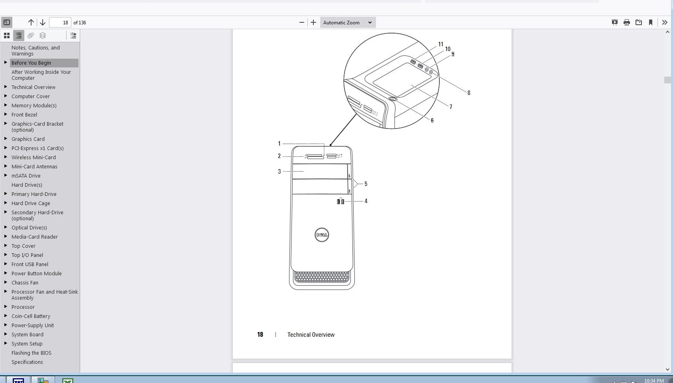
Task: Open Power-Supply Unit outline item
Action: click(x=33, y=325)
